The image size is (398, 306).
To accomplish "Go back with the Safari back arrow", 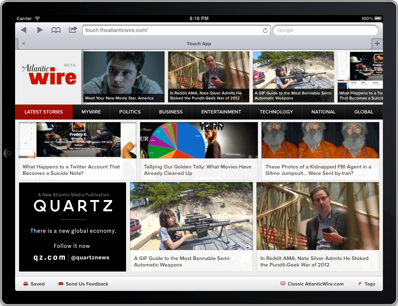I will click(x=24, y=30).
